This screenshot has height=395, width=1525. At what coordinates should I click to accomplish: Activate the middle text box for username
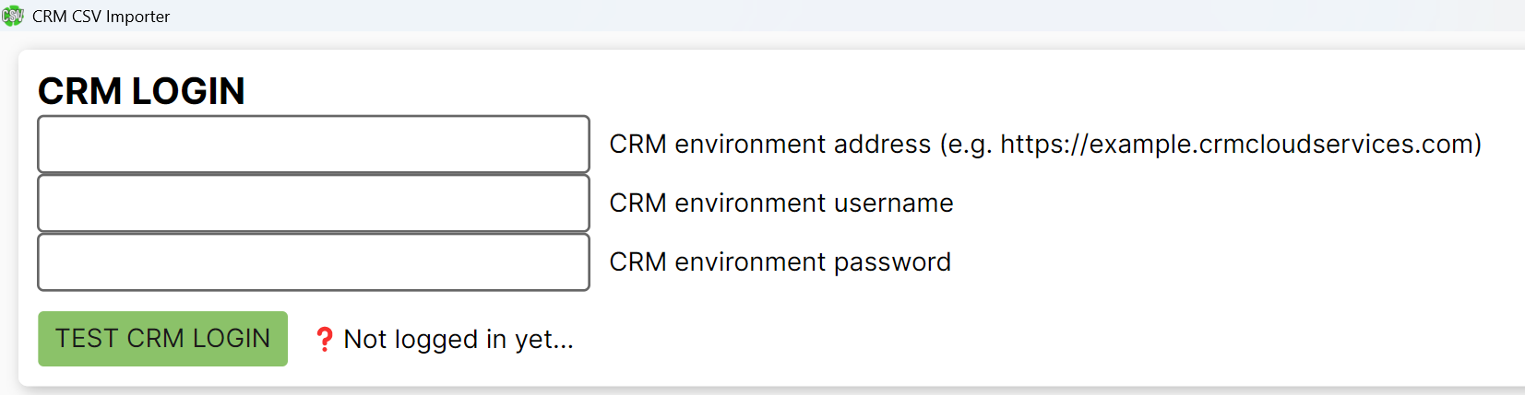click(x=314, y=203)
